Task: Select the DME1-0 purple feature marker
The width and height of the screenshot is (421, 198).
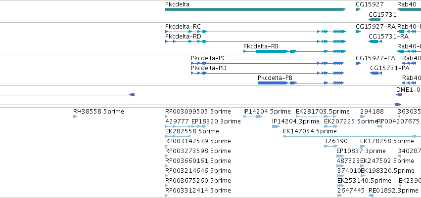Action: click(399, 94)
